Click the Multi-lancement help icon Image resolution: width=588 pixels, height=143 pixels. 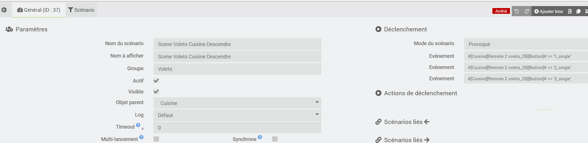[x=141, y=137]
